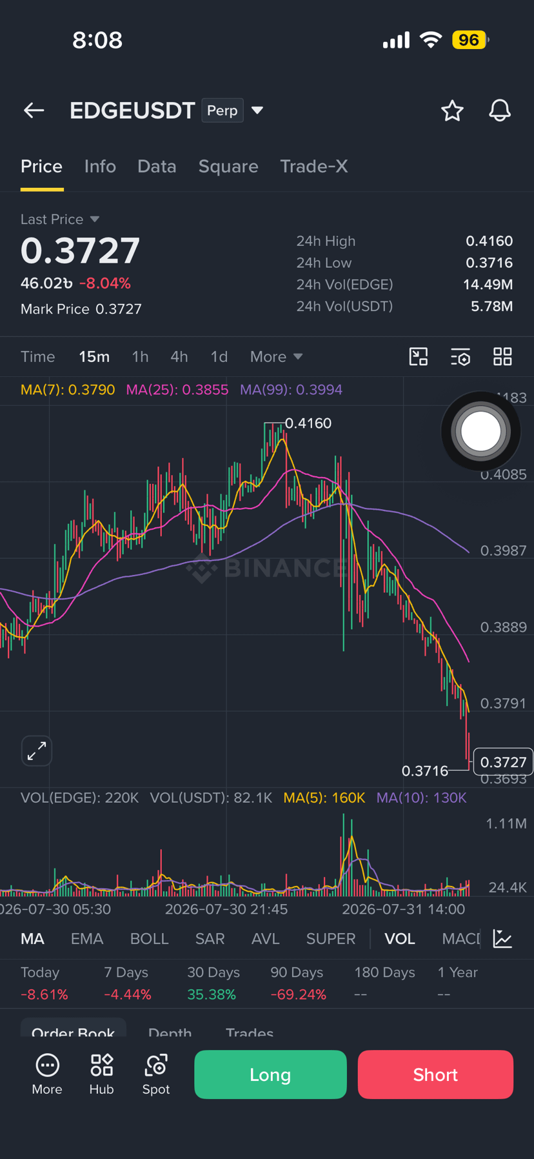
Task: Open the Hub icon in bottom bar
Action: [x=101, y=1074]
